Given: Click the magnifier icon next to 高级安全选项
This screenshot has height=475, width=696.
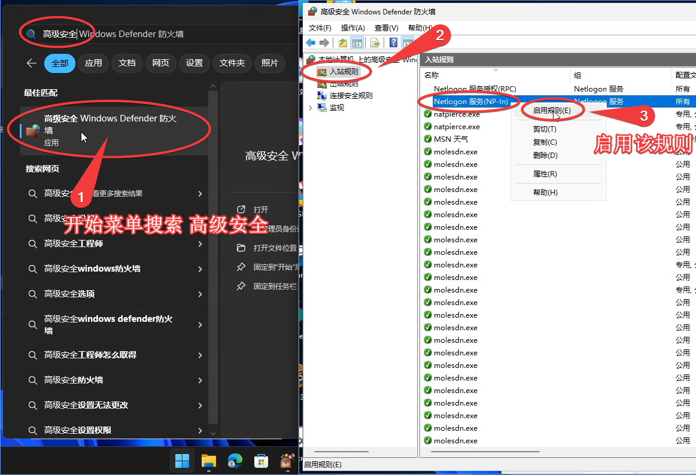Looking at the screenshot, I should pyautogui.click(x=32, y=294).
